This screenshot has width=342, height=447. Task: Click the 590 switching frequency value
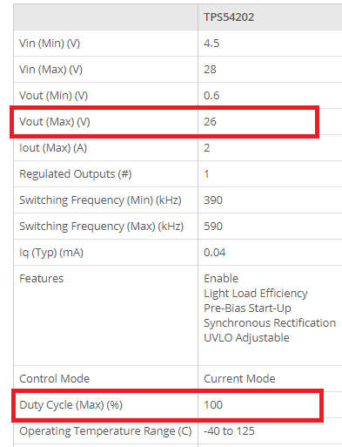click(x=213, y=227)
